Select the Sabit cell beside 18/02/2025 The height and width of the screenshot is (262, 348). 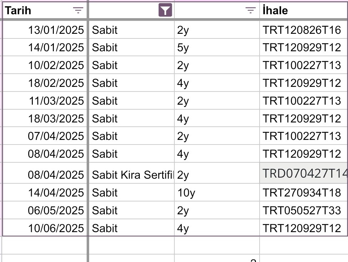[x=132, y=83]
